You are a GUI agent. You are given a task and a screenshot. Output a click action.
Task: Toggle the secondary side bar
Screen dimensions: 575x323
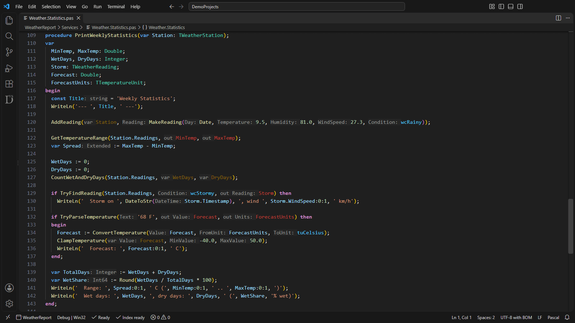520,6
